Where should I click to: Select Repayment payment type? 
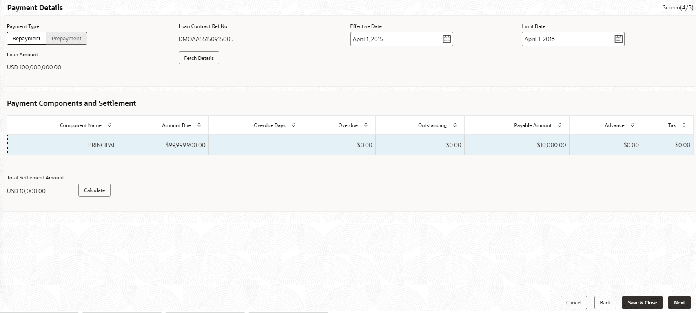click(x=27, y=38)
